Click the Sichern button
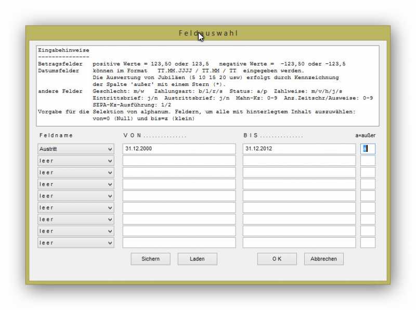 pos(150,259)
